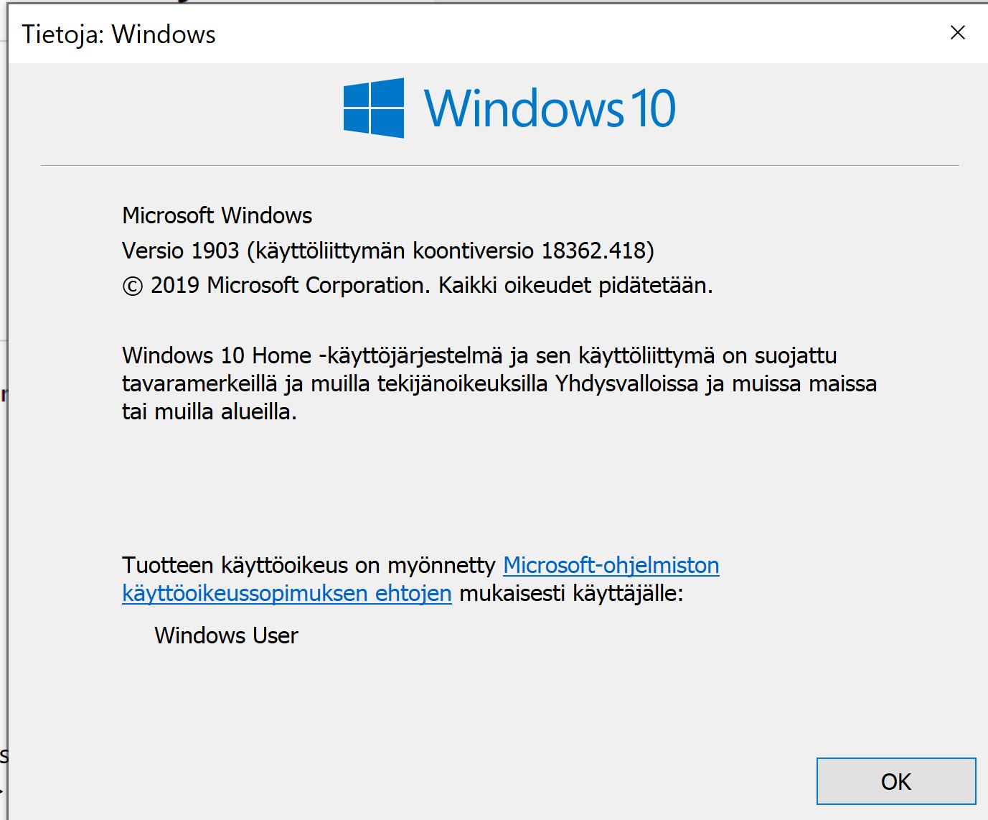Click the 'Windows 10' logo wordmark
The height and width of the screenshot is (820, 988).
coord(550,108)
